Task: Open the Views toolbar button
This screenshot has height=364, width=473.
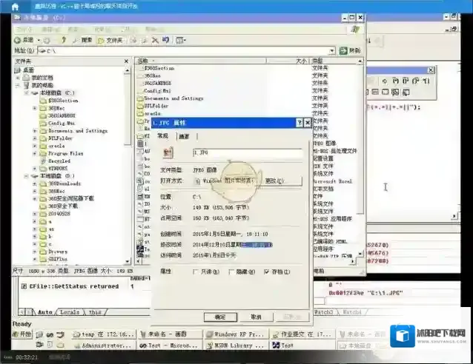Action: [180, 40]
